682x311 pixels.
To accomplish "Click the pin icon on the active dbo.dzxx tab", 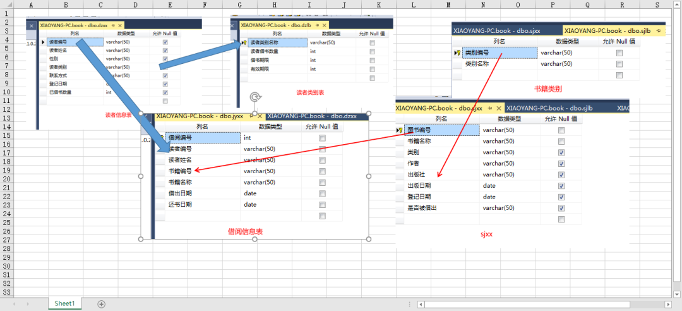I will (113, 25).
